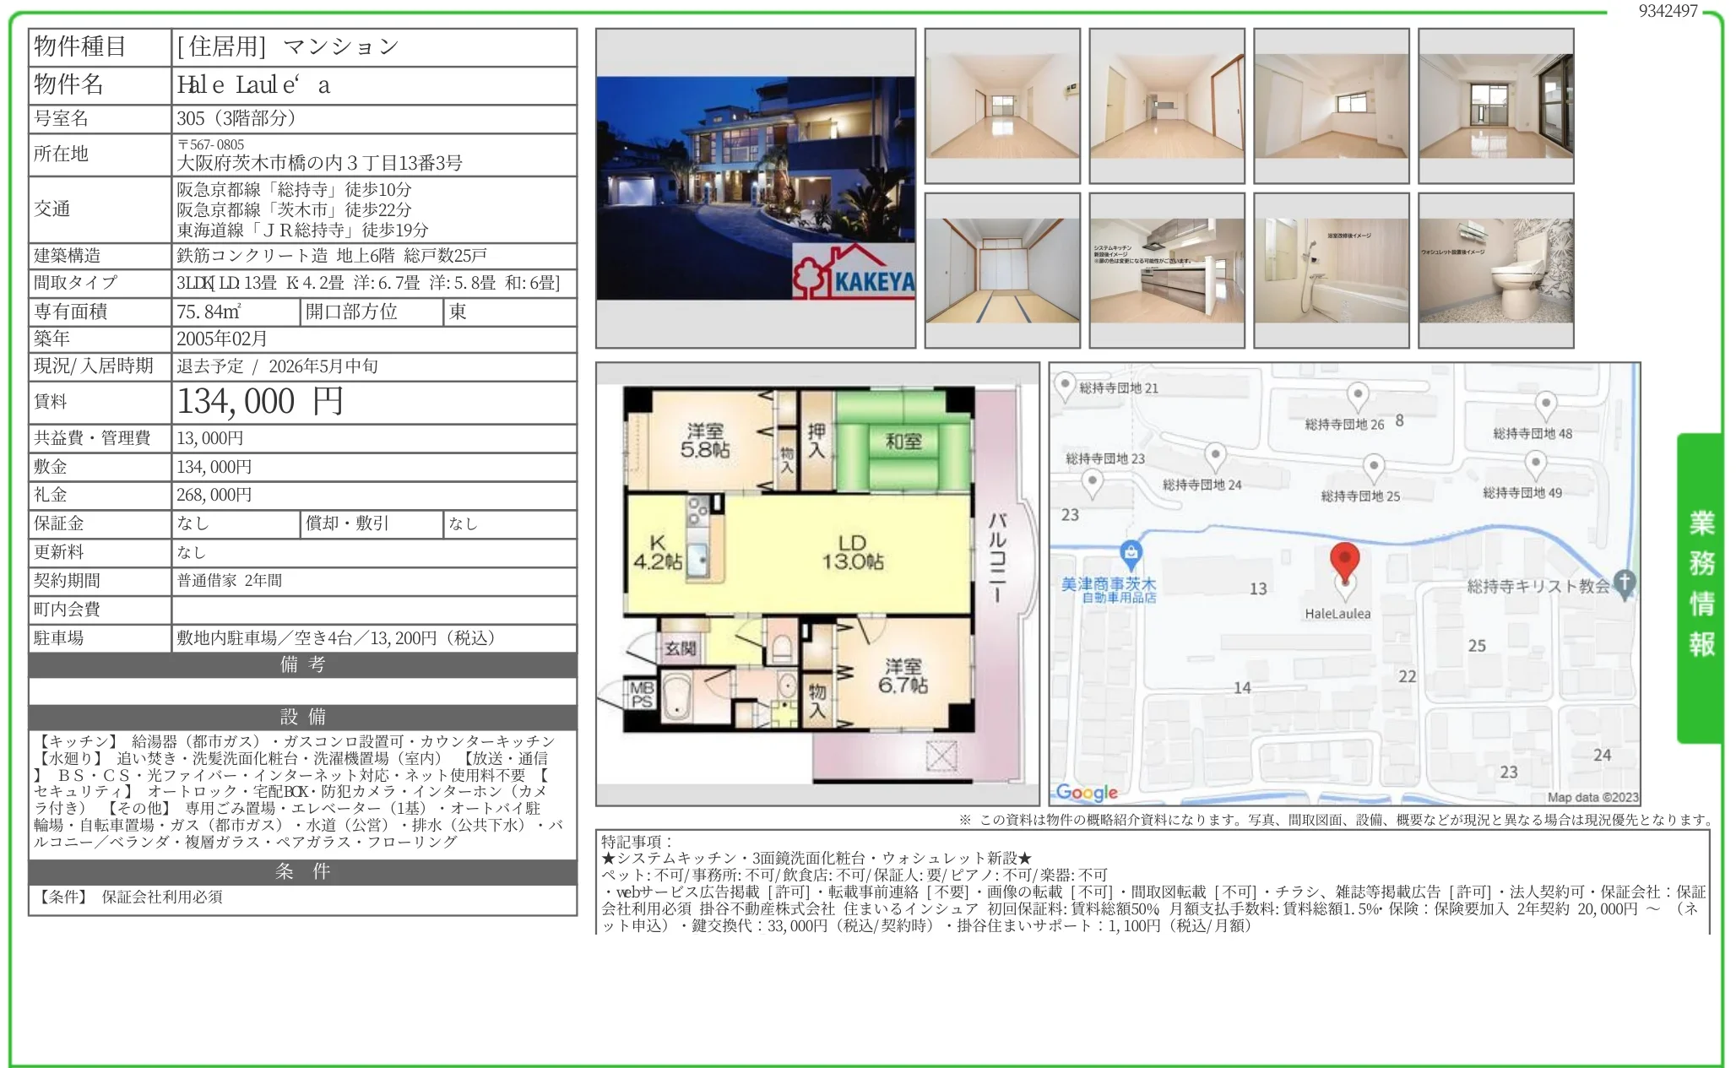Click the building exterior night photo

(755, 187)
